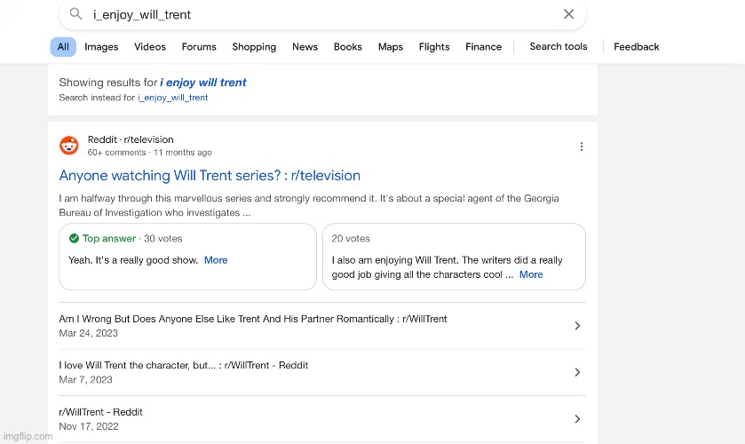
Task: Open 'I love Will Trent the character, but...' post
Action: pyautogui.click(x=184, y=365)
